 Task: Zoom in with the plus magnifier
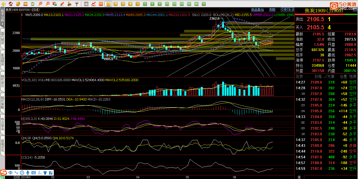pyautogui.click(x=40, y=4)
